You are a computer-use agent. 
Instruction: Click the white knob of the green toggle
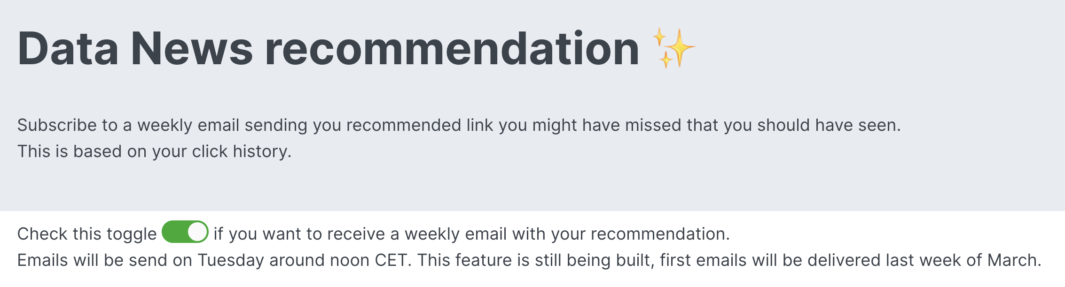(x=197, y=232)
